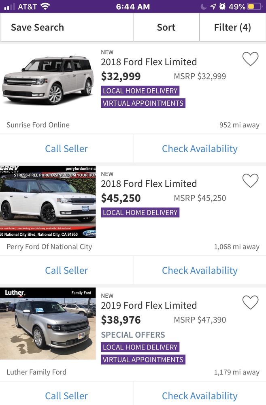Screen dimensions: 266x405
Task: Toggle heart on Perry Ford listing
Action: pyautogui.click(x=250, y=181)
